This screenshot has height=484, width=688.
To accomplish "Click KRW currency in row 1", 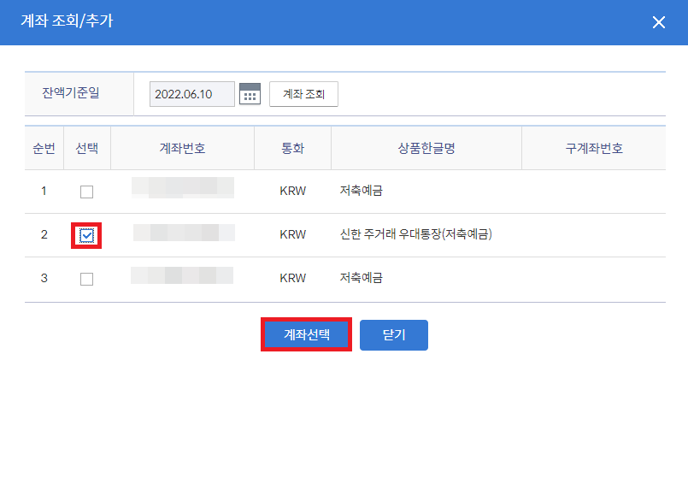I will click(x=292, y=191).
